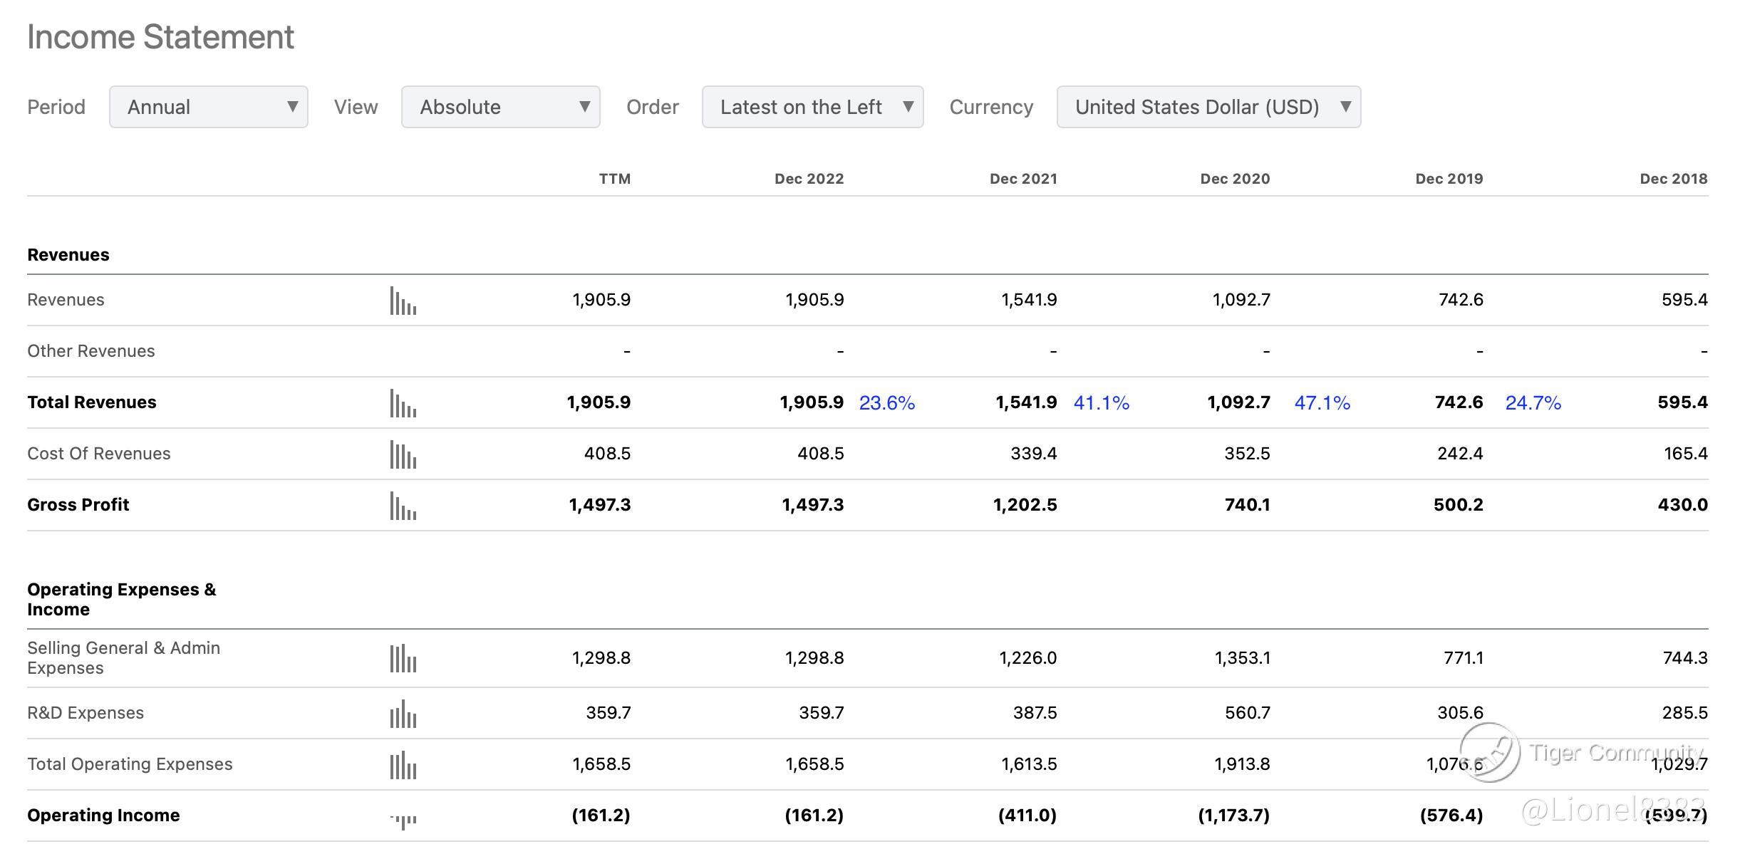
Task: Expand the View dropdown showing Absolute
Action: (500, 107)
